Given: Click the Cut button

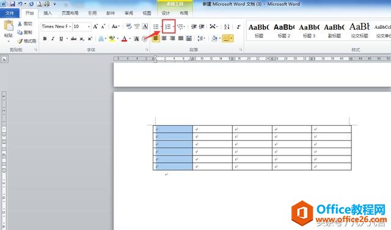Looking at the screenshot, I should point(25,24).
